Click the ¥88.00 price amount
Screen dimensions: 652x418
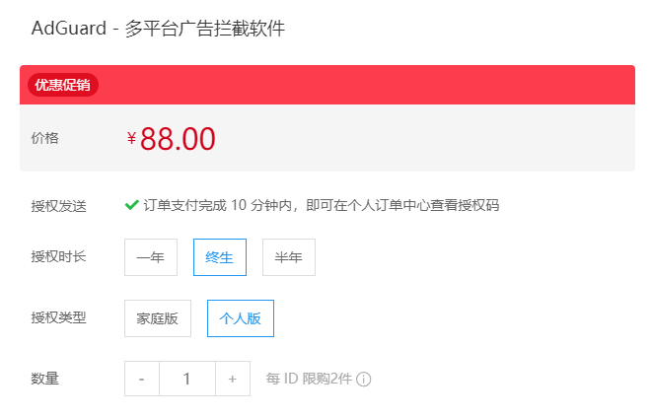pyautogui.click(x=172, y=139)
